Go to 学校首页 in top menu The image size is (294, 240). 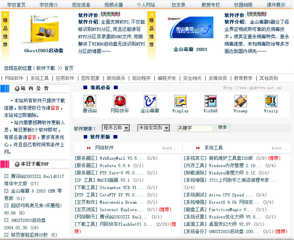pos(16,5)
